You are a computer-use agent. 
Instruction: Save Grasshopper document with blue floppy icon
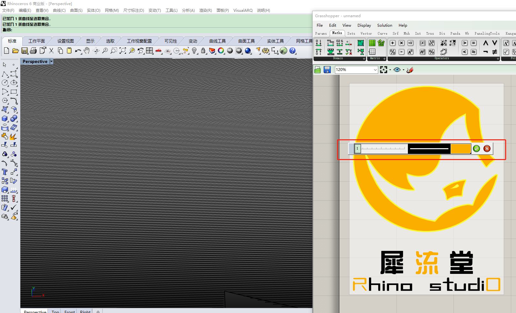(x=327, y=70)
